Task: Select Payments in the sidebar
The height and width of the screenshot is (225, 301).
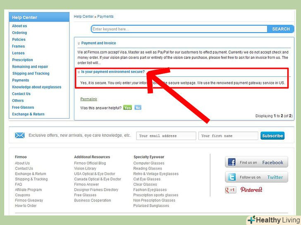Action: click(21, 81)
